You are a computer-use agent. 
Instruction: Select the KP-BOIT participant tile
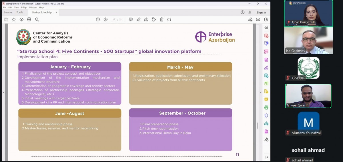coord(308,68)
